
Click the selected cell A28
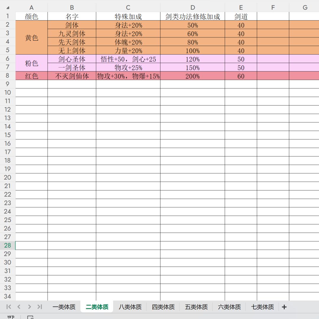(x=32, y=245)
